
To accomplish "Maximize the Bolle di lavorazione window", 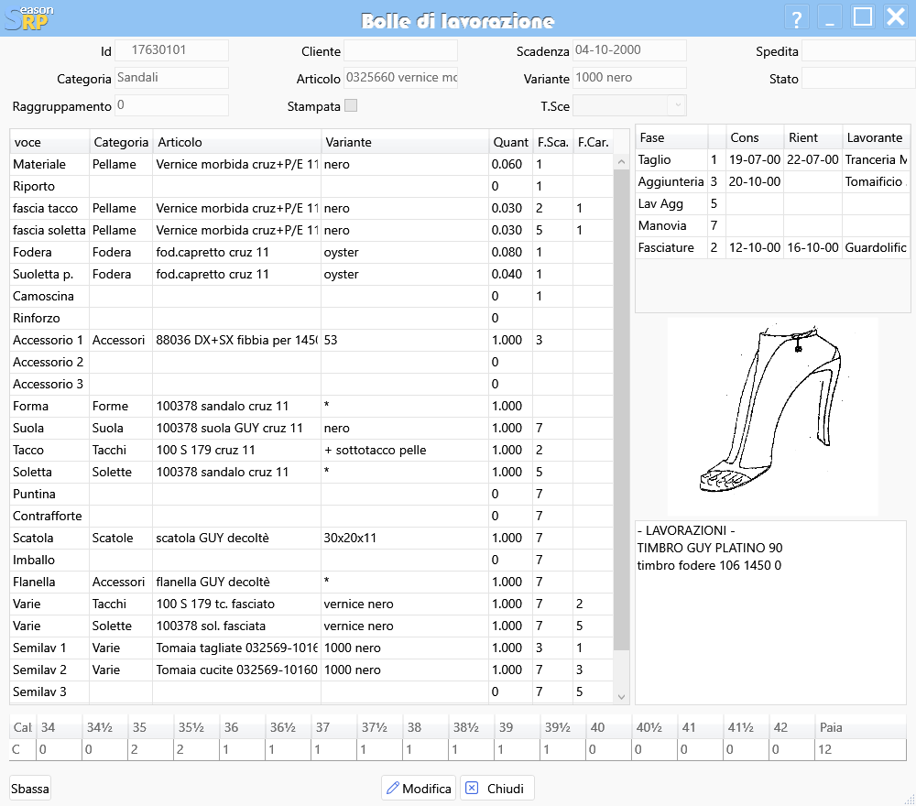I will click(862, 17).
